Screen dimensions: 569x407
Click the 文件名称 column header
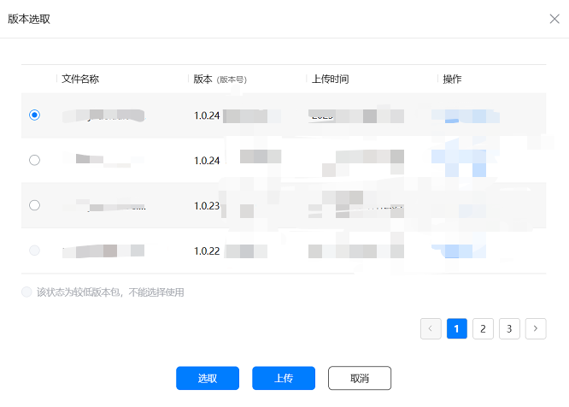80,79
